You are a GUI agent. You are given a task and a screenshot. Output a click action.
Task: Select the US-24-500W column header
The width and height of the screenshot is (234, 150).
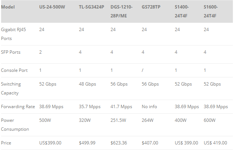(x=53, y=7)
